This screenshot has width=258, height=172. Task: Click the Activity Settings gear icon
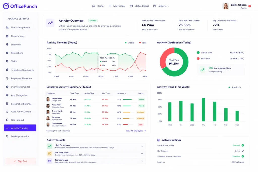tap(158, 140)
